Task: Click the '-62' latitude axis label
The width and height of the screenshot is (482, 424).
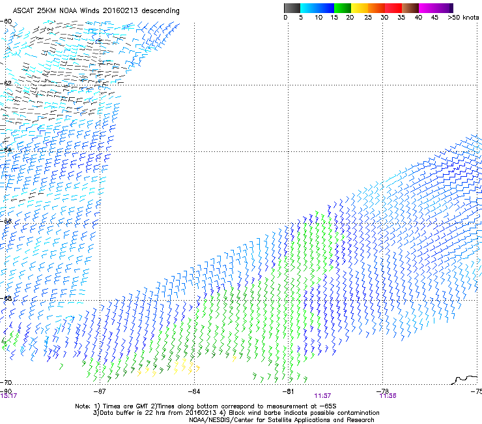Action: pos(7,83)
